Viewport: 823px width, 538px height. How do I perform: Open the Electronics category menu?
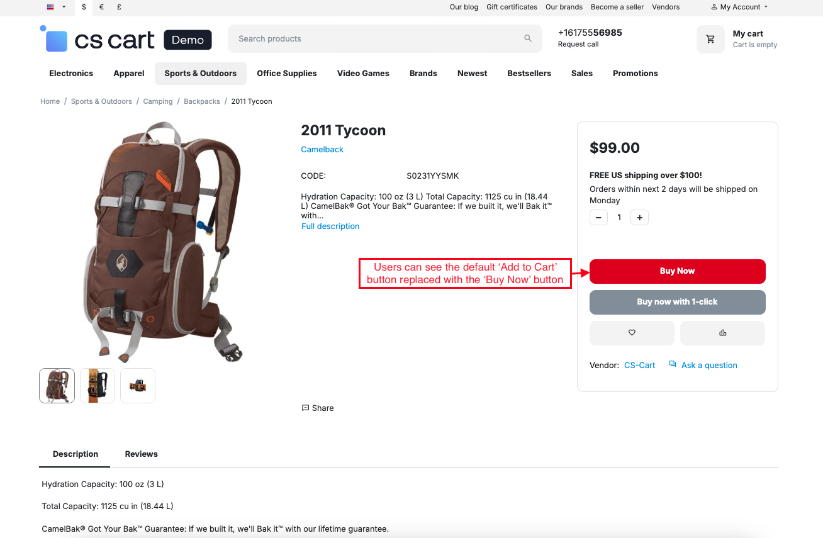[71, 74]
